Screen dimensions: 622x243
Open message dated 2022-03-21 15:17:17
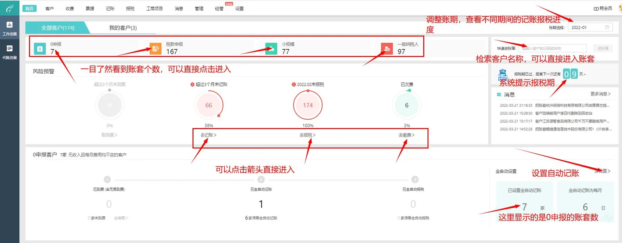point(555,121)
